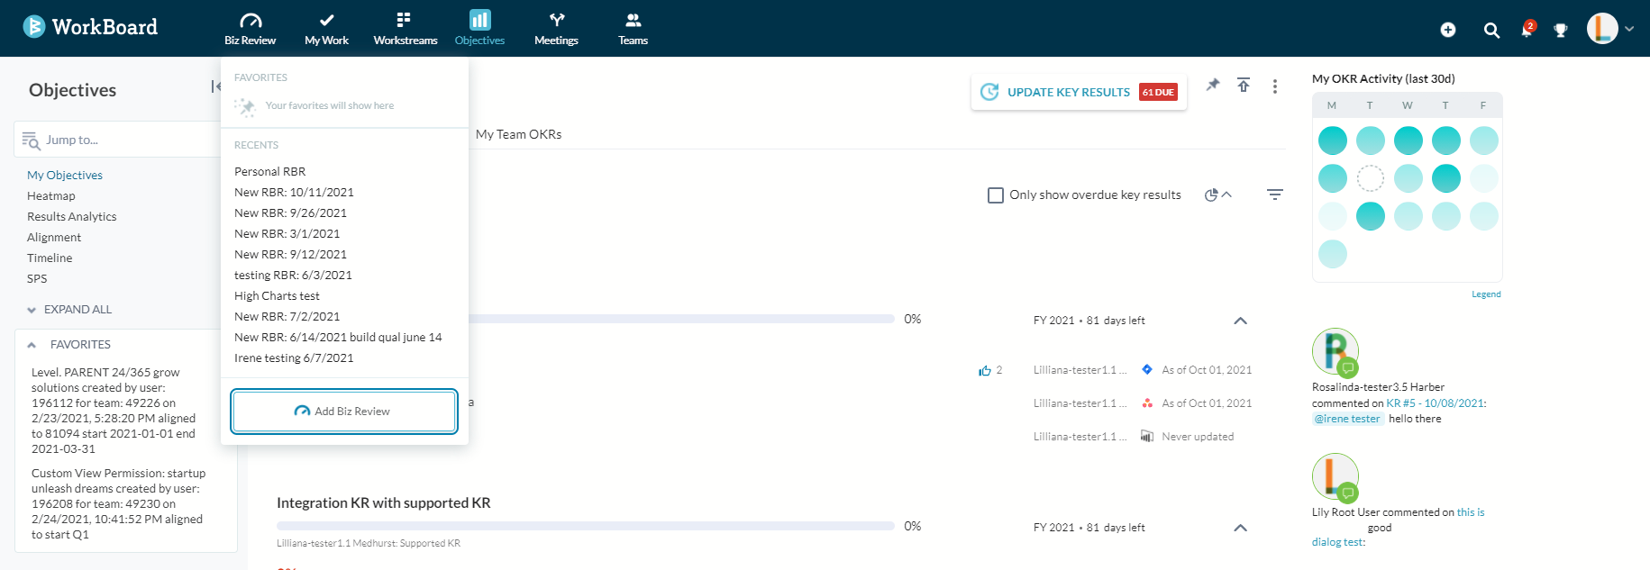The image size is (1650, 570).
Task: Open the dialog test link
Action: pyautogui.click(x=1337, y=542)
